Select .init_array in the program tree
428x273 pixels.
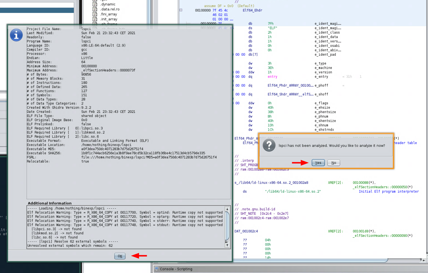point(109,19)
